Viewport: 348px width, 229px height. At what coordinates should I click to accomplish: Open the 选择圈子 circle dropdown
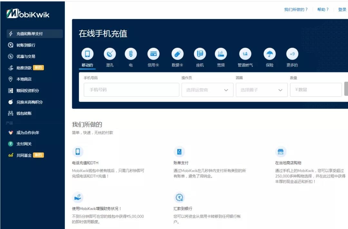262,90
